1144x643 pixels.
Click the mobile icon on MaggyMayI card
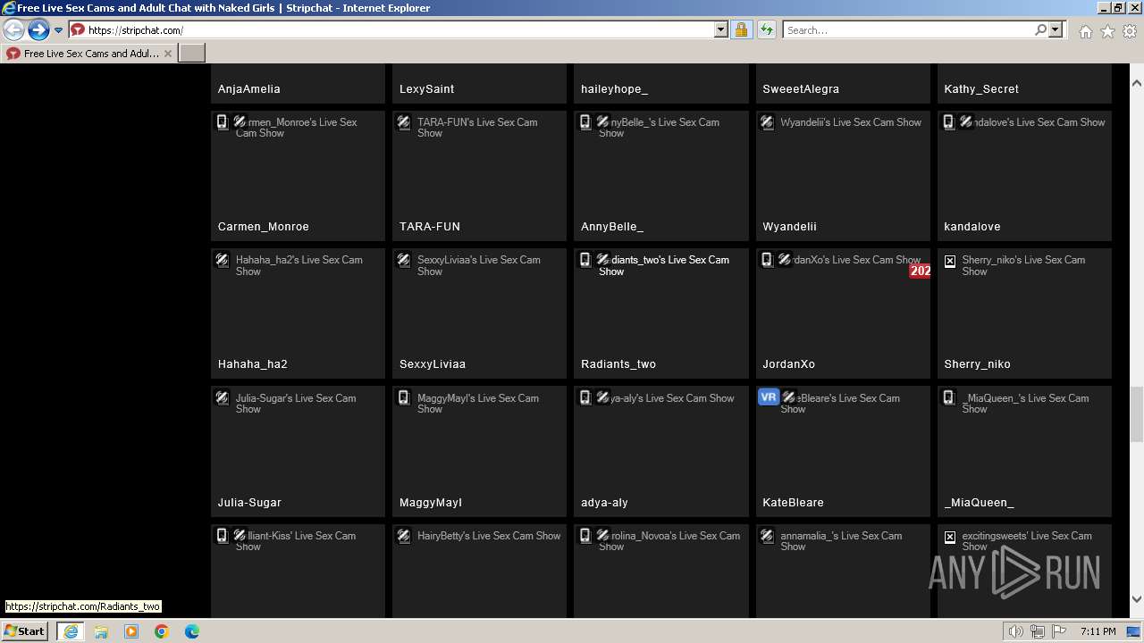pos(404,397)
